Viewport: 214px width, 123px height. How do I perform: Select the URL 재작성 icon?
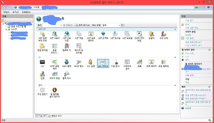103,63
